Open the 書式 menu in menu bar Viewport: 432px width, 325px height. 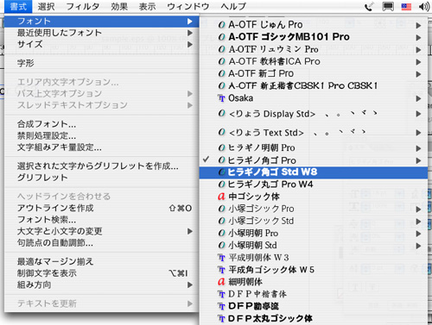18,6
